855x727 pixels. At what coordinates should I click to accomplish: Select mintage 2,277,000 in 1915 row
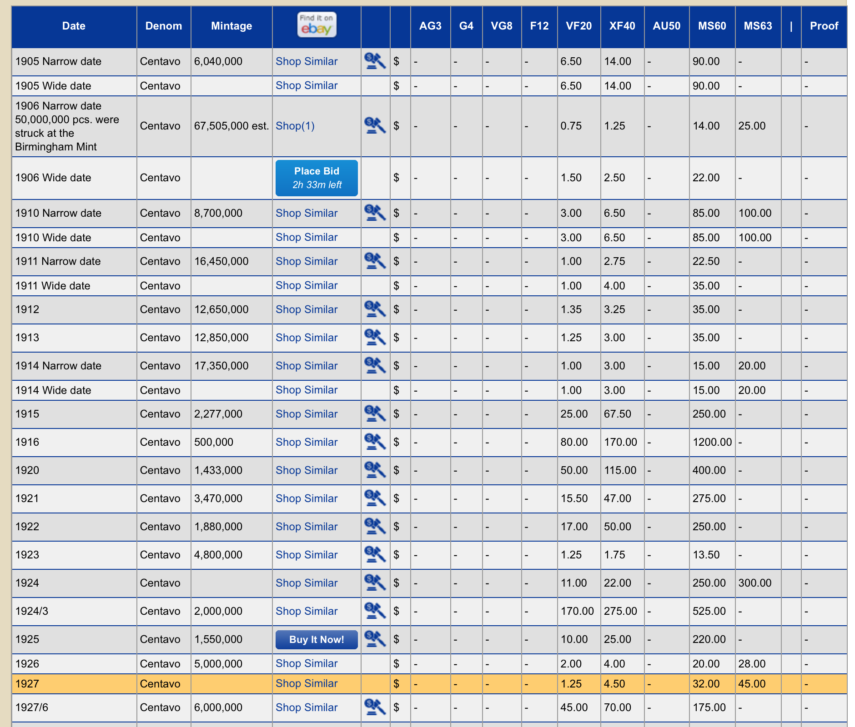218,414
